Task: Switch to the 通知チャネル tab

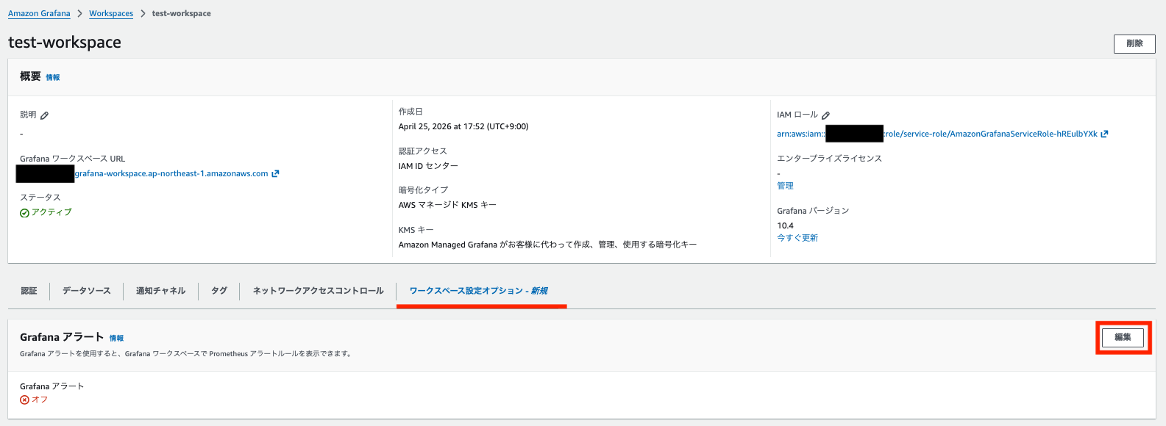Action: pyautogui.click(x=160, y=291)
